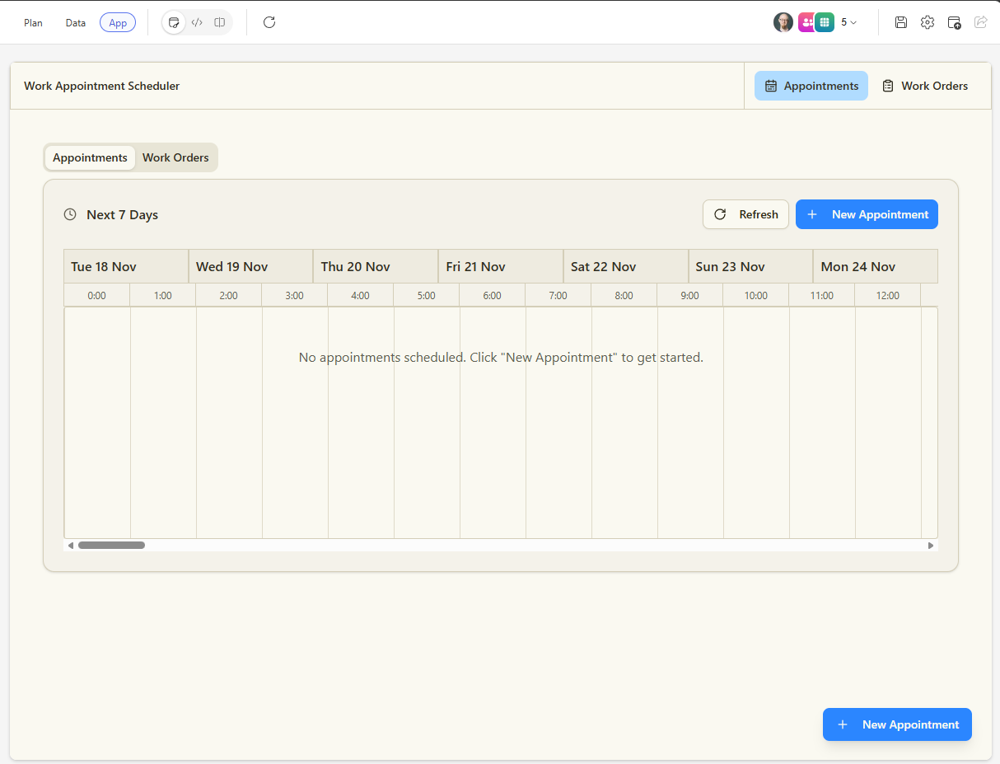Screen dimensions: 1000x764
Task: Select Appointments in the header navigation
Action: pyautogui.click(x=811, y=86)
